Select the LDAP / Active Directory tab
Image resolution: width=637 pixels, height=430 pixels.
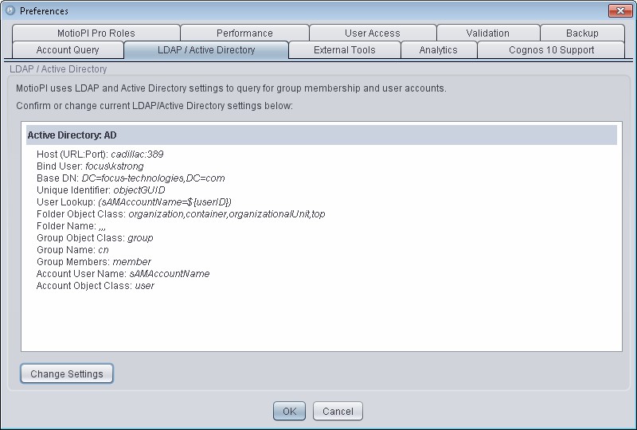click(206, 50)
